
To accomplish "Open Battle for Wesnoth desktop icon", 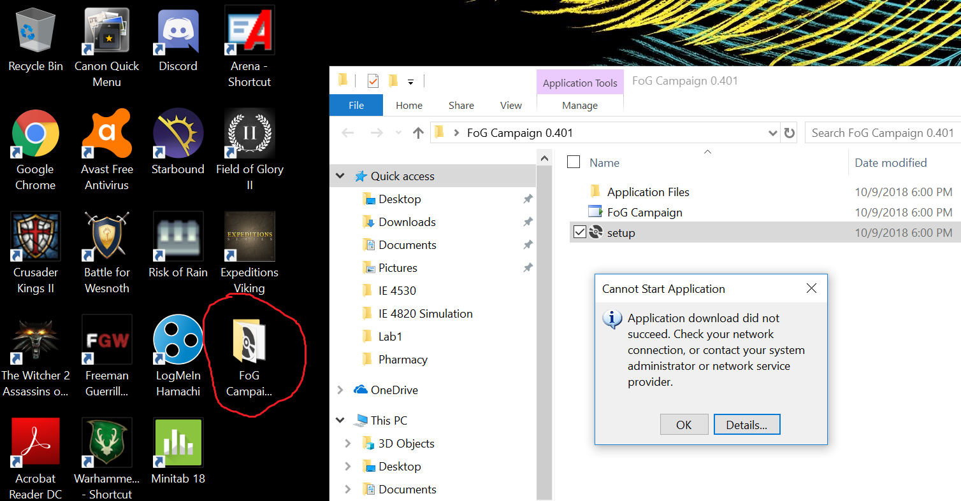I will coord(107,253).
